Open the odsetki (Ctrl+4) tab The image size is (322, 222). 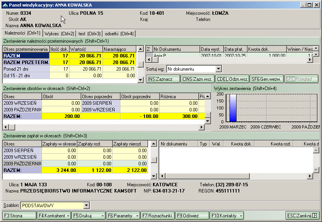pos(119,34)
